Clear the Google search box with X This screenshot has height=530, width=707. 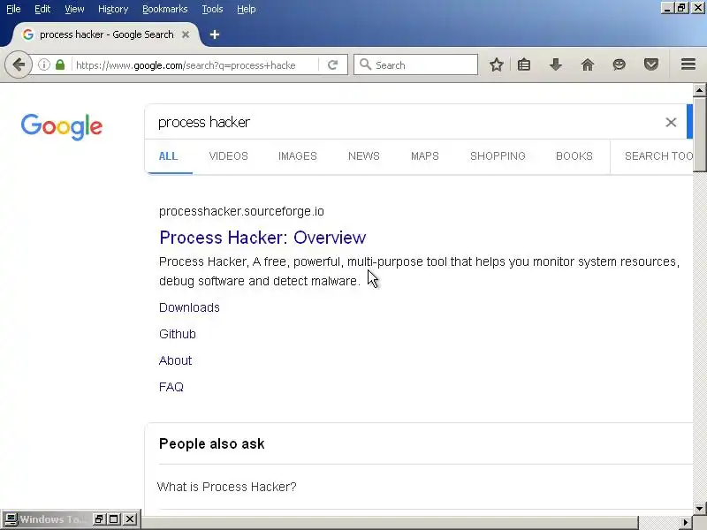[x=671, y=122]
